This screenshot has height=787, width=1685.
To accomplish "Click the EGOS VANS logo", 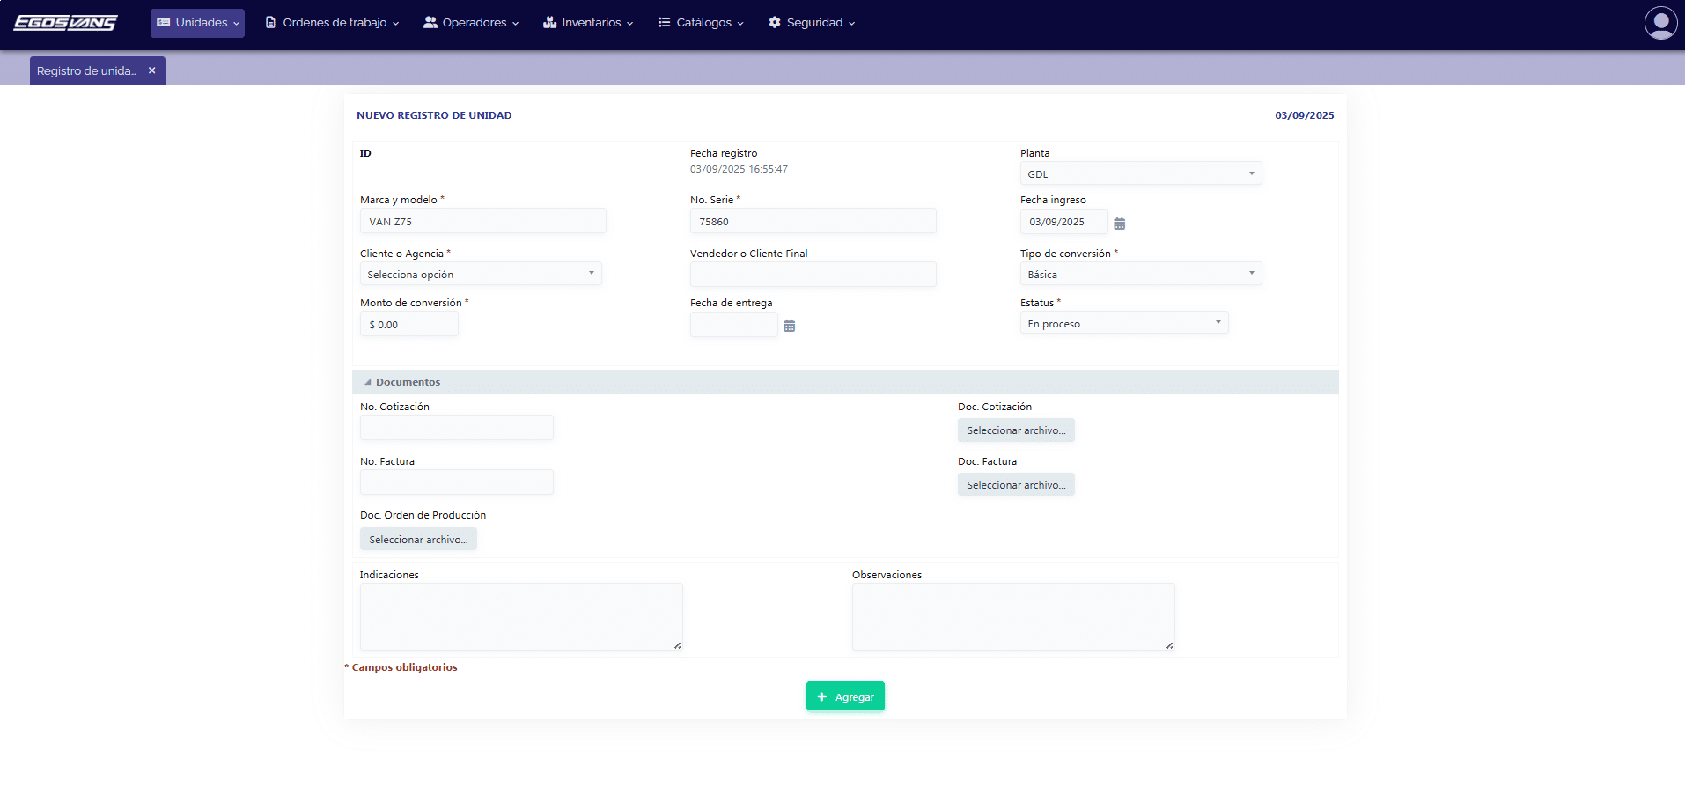I will [x=65, y=23].
